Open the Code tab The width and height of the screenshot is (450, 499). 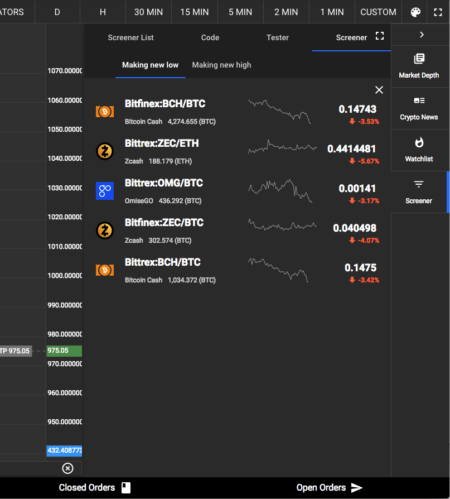pos(210,37)
